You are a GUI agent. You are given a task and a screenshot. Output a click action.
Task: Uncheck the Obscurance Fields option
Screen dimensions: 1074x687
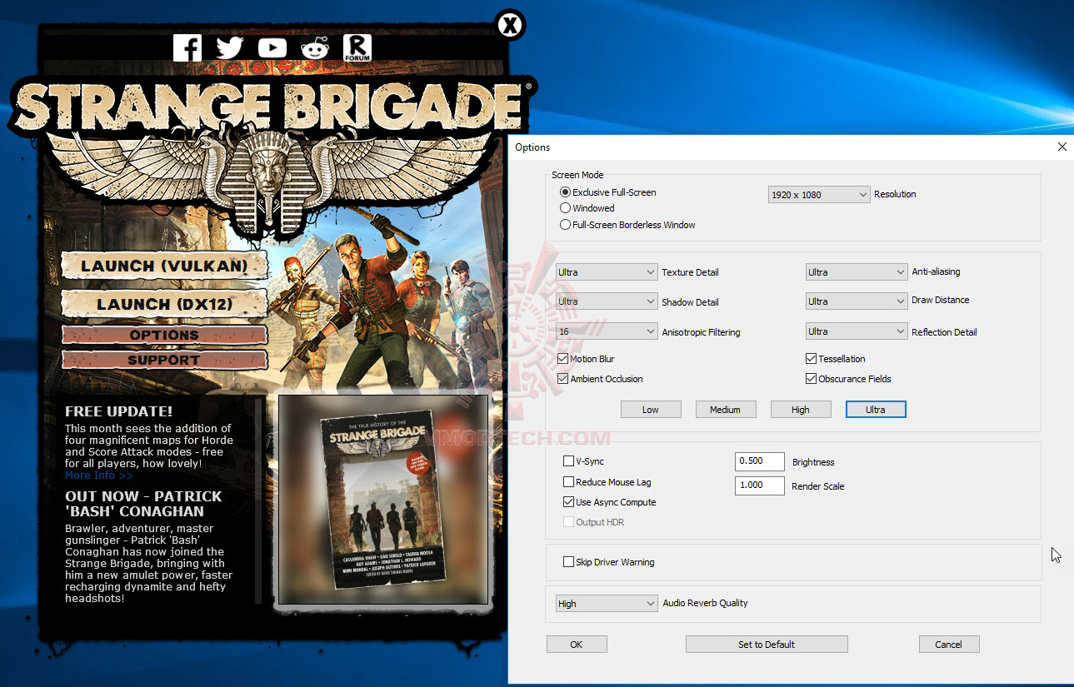tap(812, 379)
